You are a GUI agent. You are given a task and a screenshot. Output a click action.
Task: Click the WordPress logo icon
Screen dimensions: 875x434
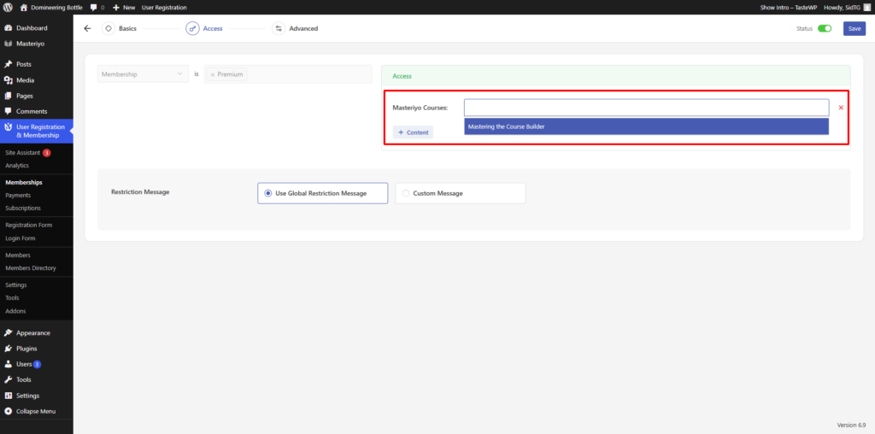click(8, 7)
